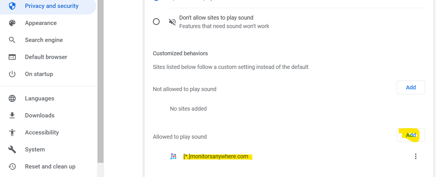
Task: Click the muted speaker icon
Action: [x=172, y=21]
